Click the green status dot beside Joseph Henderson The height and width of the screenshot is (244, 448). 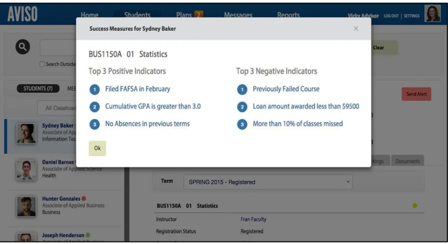[88, 235]
